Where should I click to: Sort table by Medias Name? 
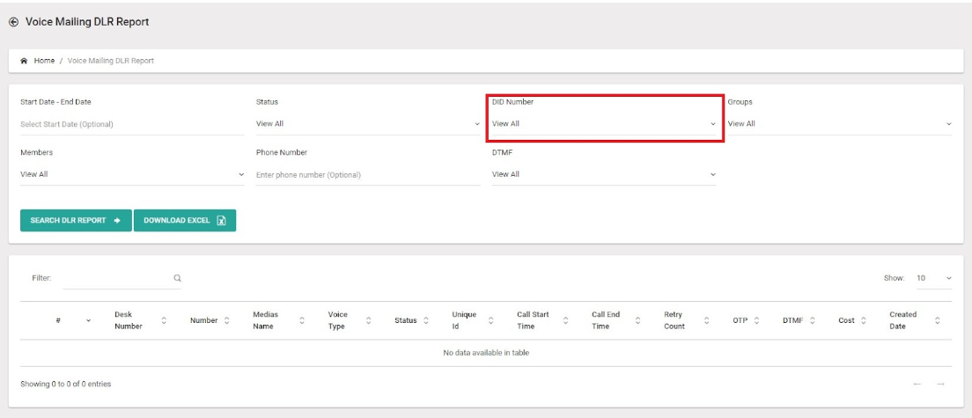coord(279,320)
